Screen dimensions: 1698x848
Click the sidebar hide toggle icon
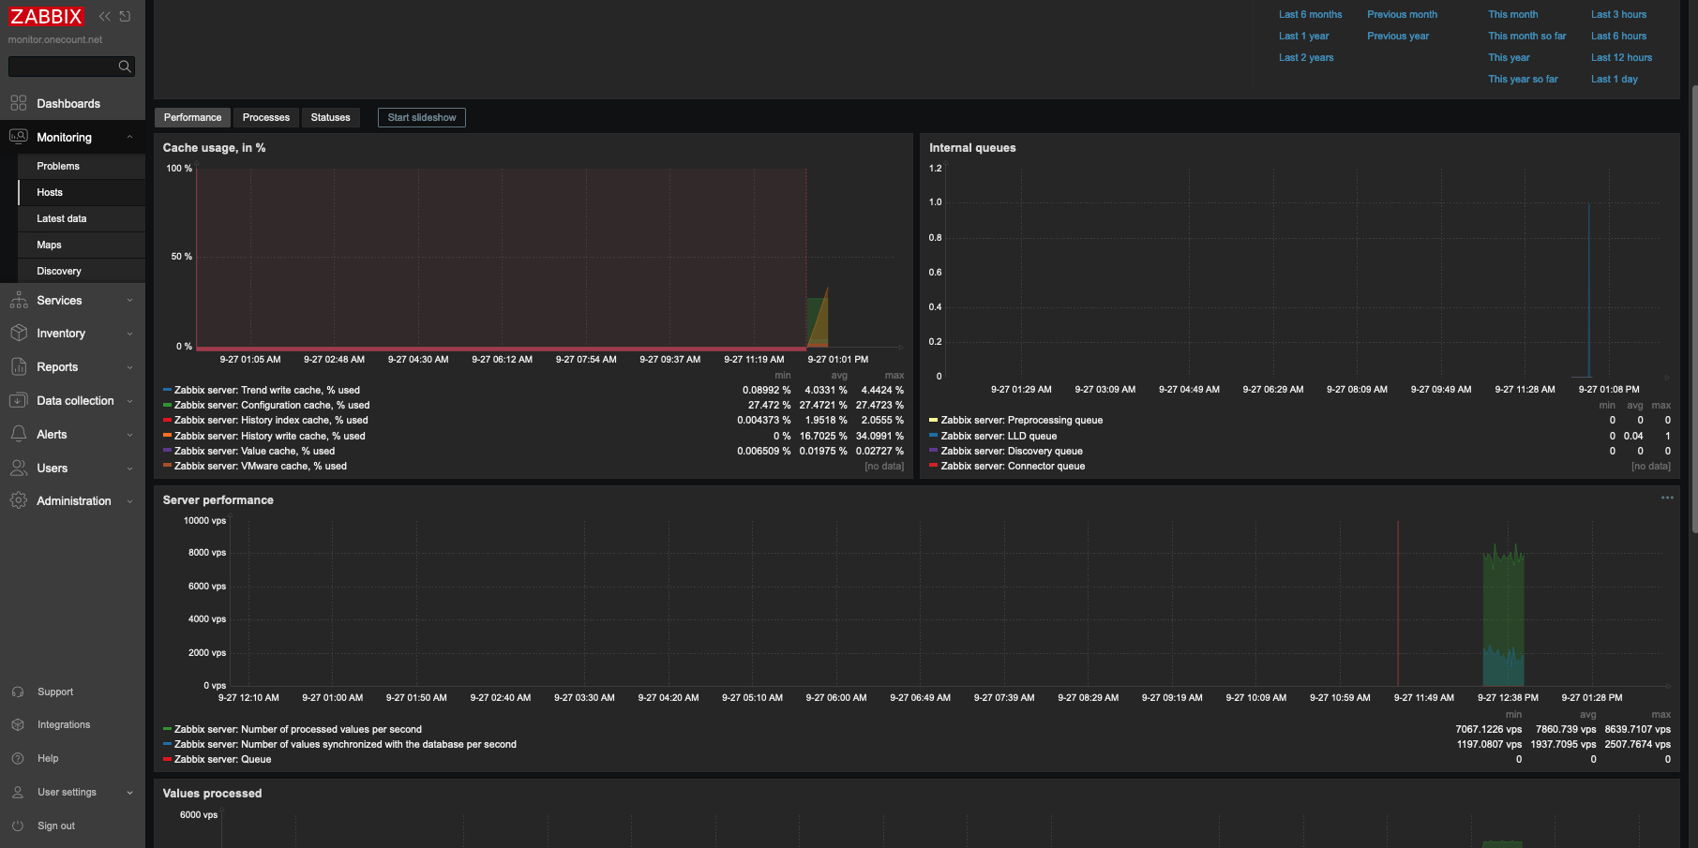pyautogui.click(x=125, y=16)
